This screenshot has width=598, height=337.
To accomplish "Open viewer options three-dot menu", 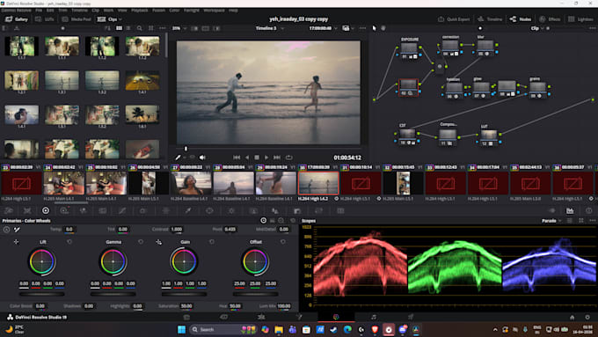I will point(362,28).
